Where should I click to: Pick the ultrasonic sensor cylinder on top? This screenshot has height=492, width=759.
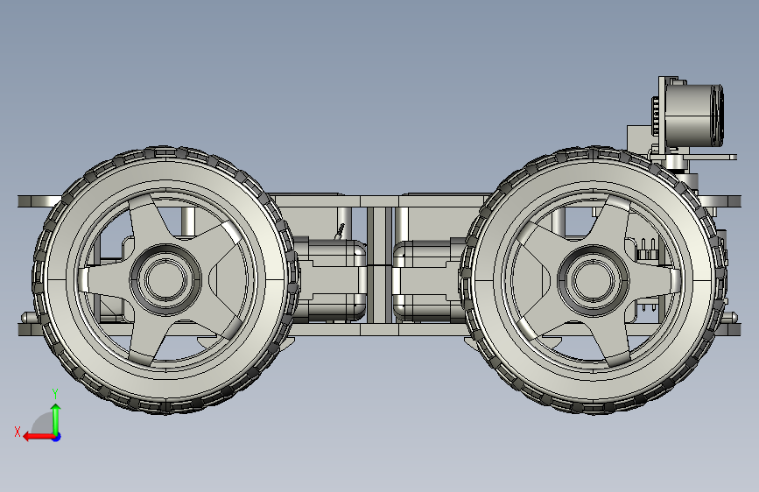[693, 116]
